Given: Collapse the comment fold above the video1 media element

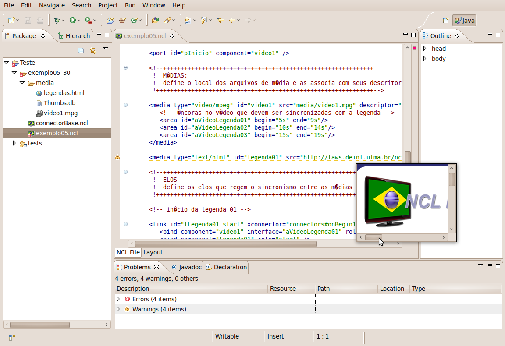Looking at the screenshot, I should pos(125,68).
